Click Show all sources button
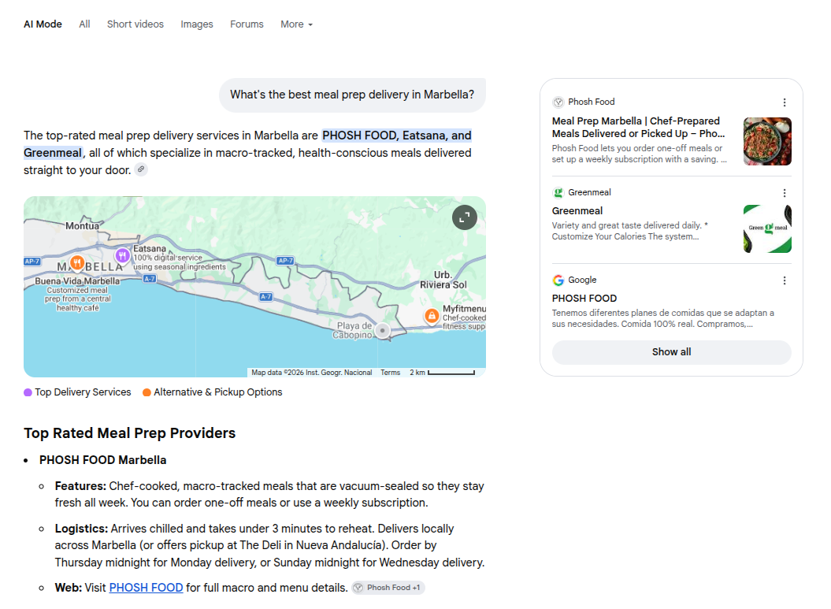 click(671, 352)
